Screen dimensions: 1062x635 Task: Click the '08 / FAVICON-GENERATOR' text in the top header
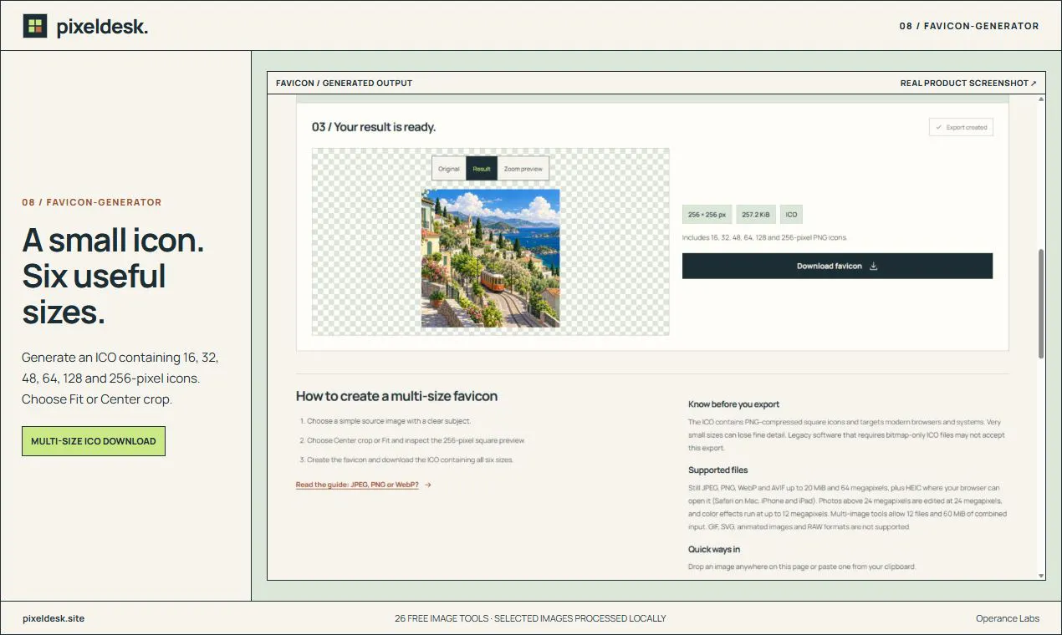(x=969, y=26)
